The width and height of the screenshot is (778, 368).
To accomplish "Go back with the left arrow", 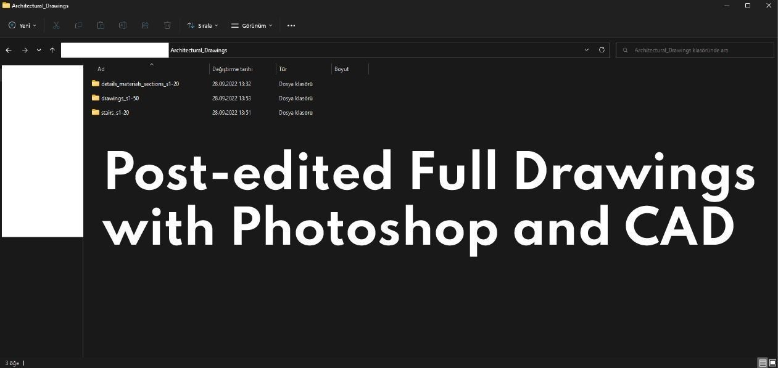I will [x=9, y=50].
